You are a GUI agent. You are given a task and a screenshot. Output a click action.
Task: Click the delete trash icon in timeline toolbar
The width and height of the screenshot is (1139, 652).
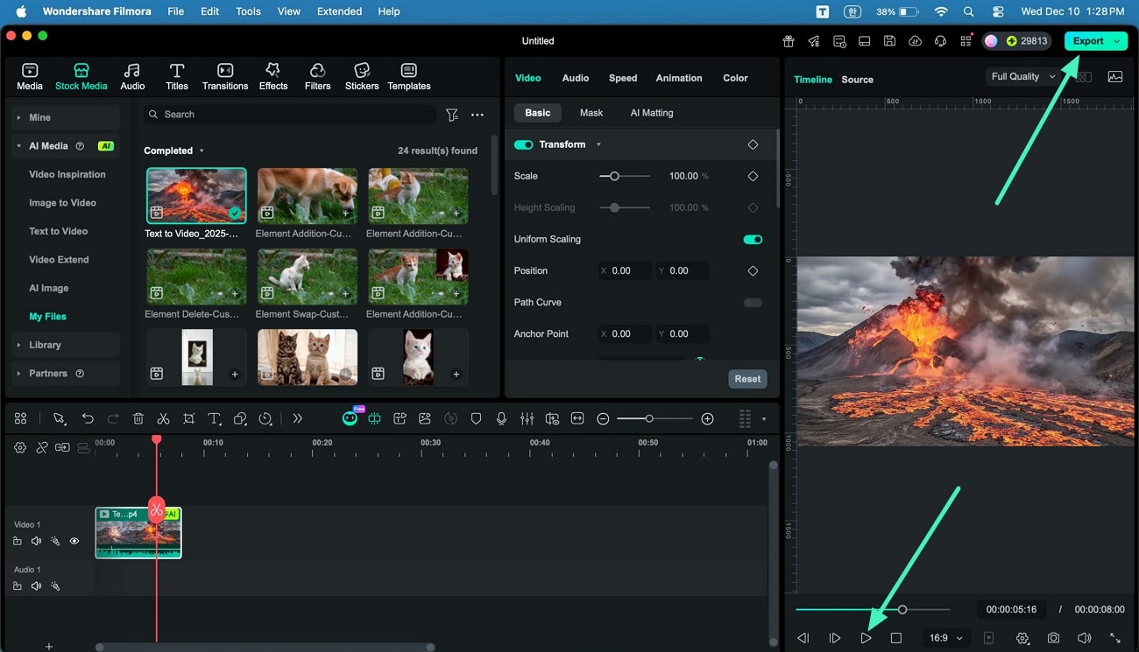point(138,419)
